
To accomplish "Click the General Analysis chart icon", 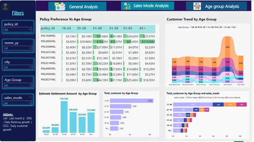I will point(60,7).
